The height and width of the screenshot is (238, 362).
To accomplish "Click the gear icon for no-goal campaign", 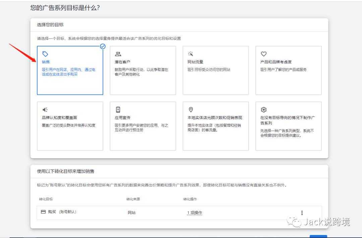I will click(x=264, y=110).
